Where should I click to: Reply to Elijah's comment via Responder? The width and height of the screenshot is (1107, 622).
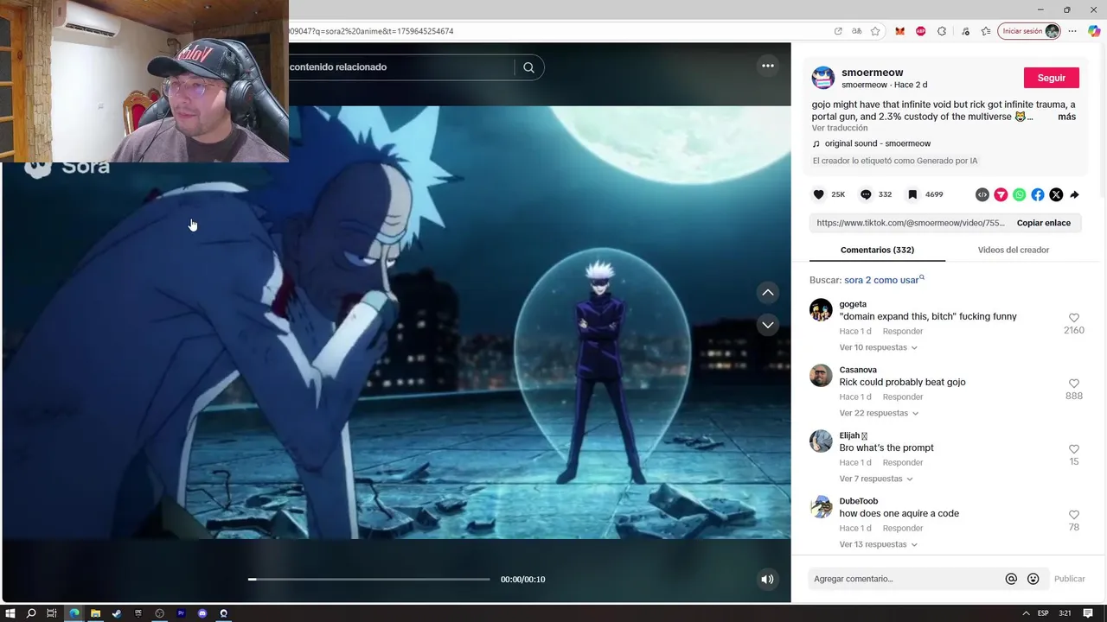[903, 462]
